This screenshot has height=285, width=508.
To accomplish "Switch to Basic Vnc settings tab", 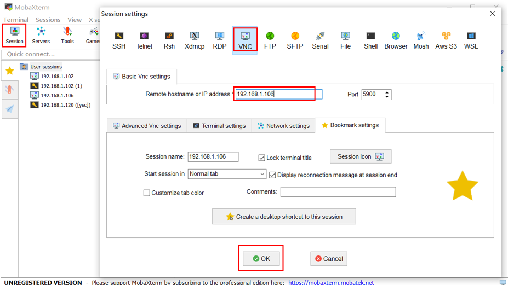I will coord(141,77).
